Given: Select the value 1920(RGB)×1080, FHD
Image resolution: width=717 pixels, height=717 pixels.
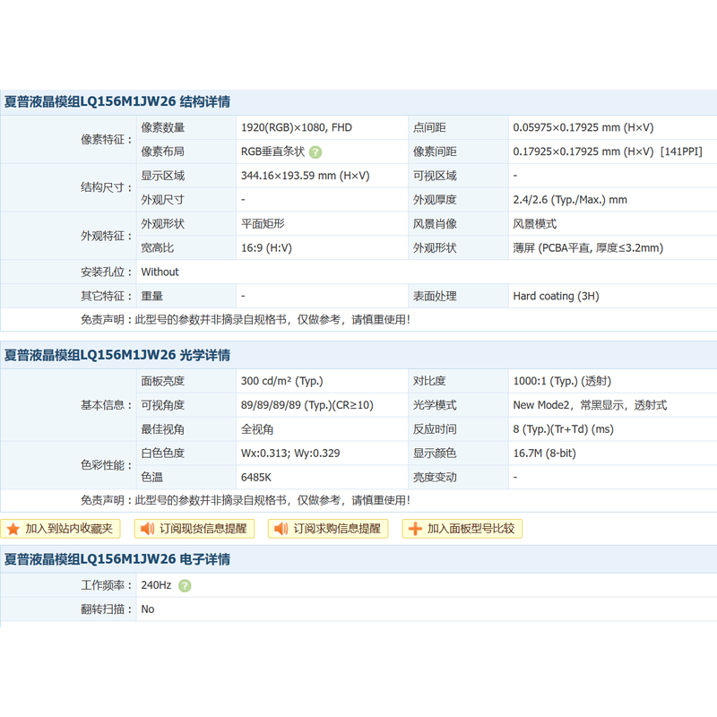Looking at the screenshot, I should tap(297, 127).
